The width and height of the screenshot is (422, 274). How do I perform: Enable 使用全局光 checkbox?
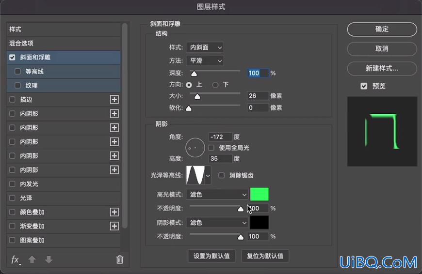(x=211, y=148)
